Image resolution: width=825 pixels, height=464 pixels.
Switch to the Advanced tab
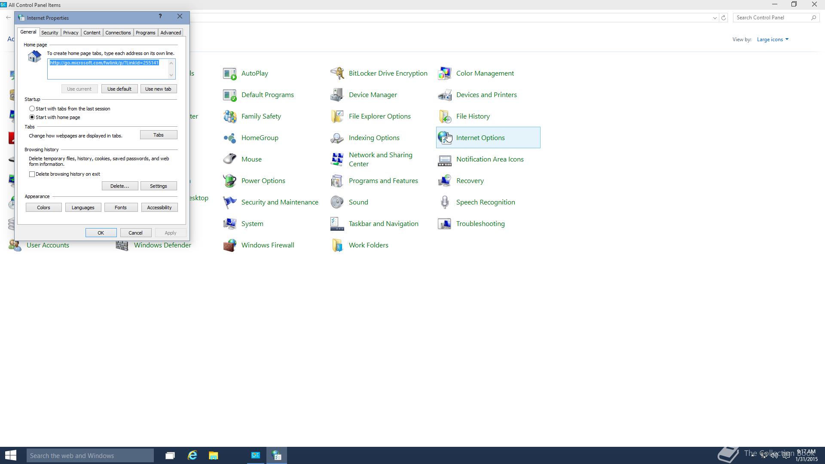[x=171, y=33]
